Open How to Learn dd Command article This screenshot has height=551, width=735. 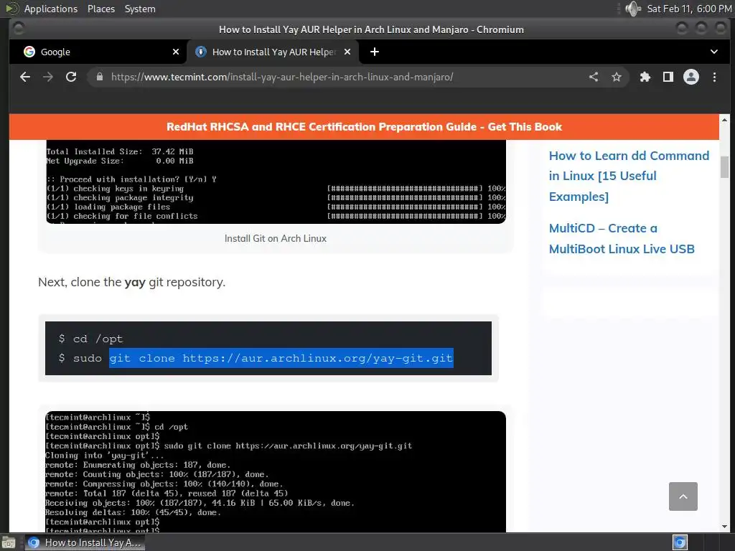coord(629,176)
